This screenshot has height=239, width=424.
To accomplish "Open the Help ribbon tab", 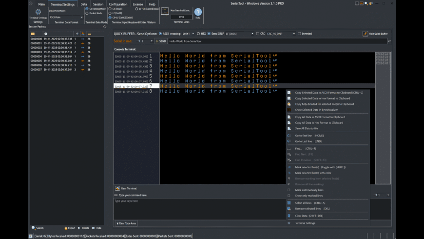I will pos(152,4).
